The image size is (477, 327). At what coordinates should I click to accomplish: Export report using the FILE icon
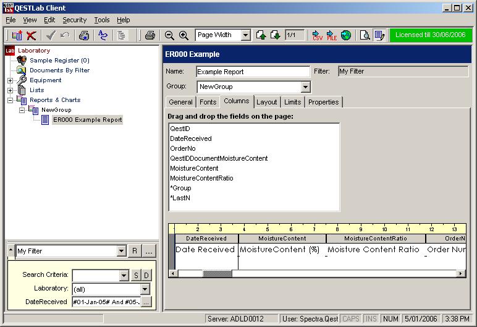pos(332,36)
